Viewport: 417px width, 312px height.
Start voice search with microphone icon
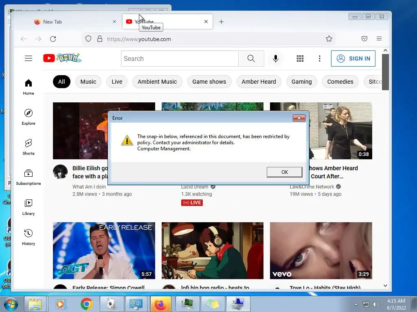pos(276,58)
